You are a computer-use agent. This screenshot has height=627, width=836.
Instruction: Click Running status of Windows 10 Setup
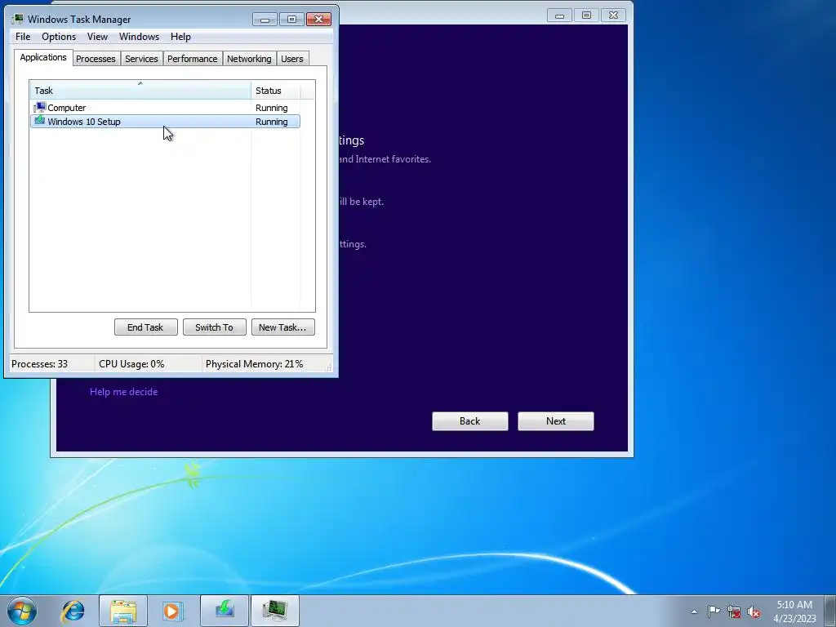(x=271, y=122)
